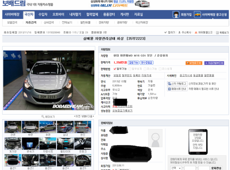Click the 보배드림 site logo
This screenshot has height=170, width=230.
coord(14,3)
